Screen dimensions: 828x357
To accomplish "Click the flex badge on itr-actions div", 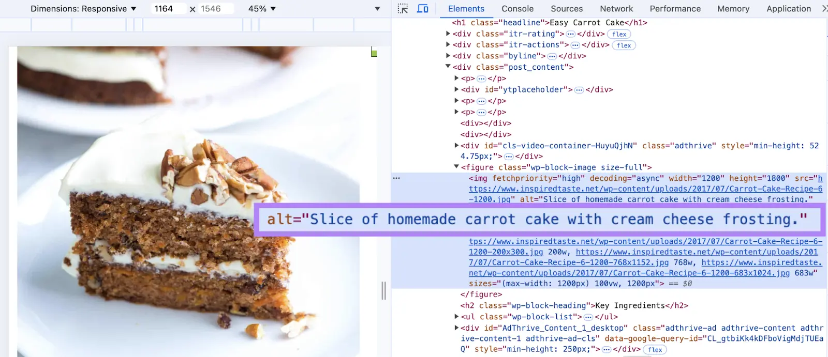I will pyautogui.click(x=624, y=45).
